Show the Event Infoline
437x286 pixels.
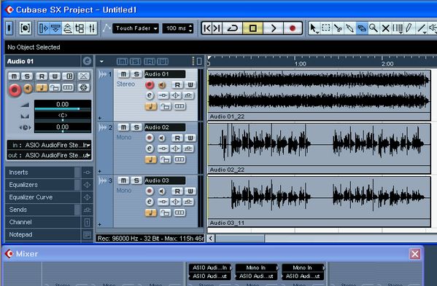[x=55, y=28]
